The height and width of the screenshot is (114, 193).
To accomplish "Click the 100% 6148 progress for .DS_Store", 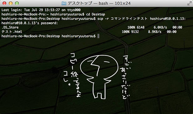I will 136,27.
